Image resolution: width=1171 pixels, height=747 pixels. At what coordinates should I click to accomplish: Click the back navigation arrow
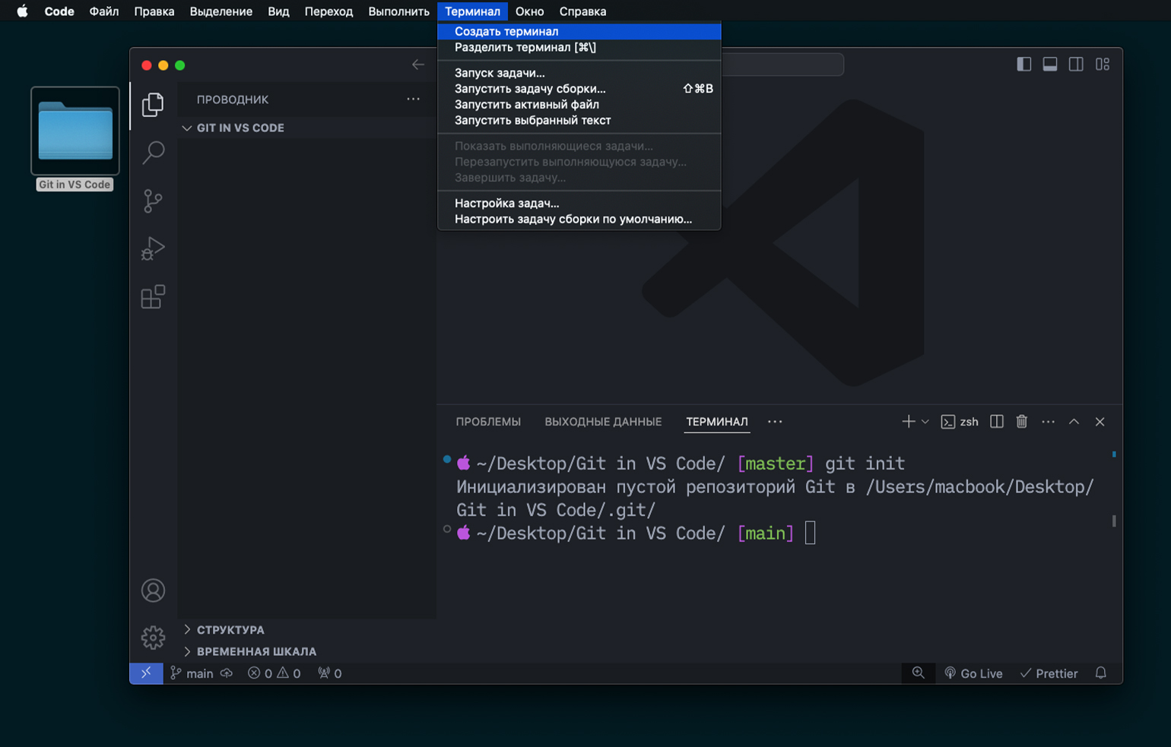click(417, 65)
